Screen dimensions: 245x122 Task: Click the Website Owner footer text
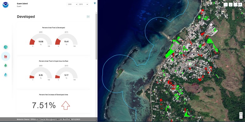(48, 119)
